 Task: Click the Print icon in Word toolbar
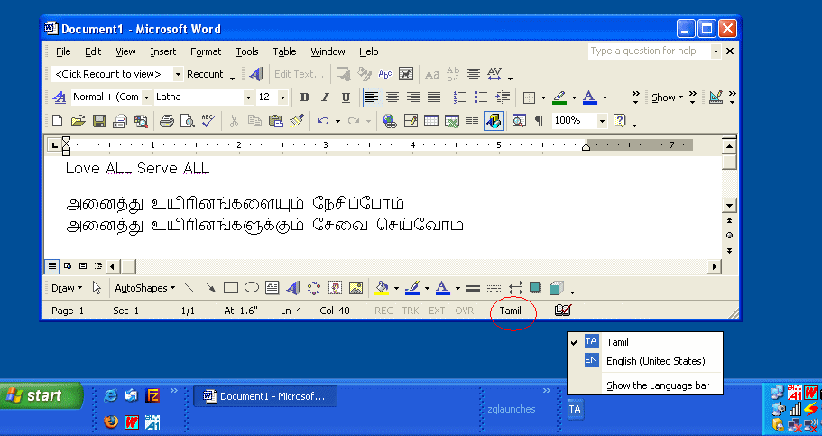pos(167,121)
